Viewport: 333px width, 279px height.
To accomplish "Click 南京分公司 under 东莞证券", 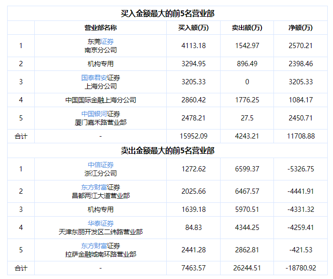I will [x=101, y=50].
